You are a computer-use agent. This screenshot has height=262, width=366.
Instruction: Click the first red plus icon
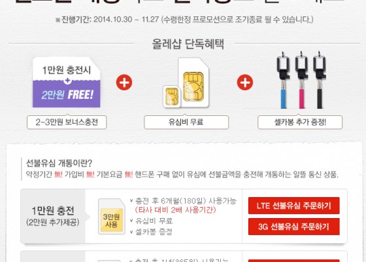tap(124, 83)
